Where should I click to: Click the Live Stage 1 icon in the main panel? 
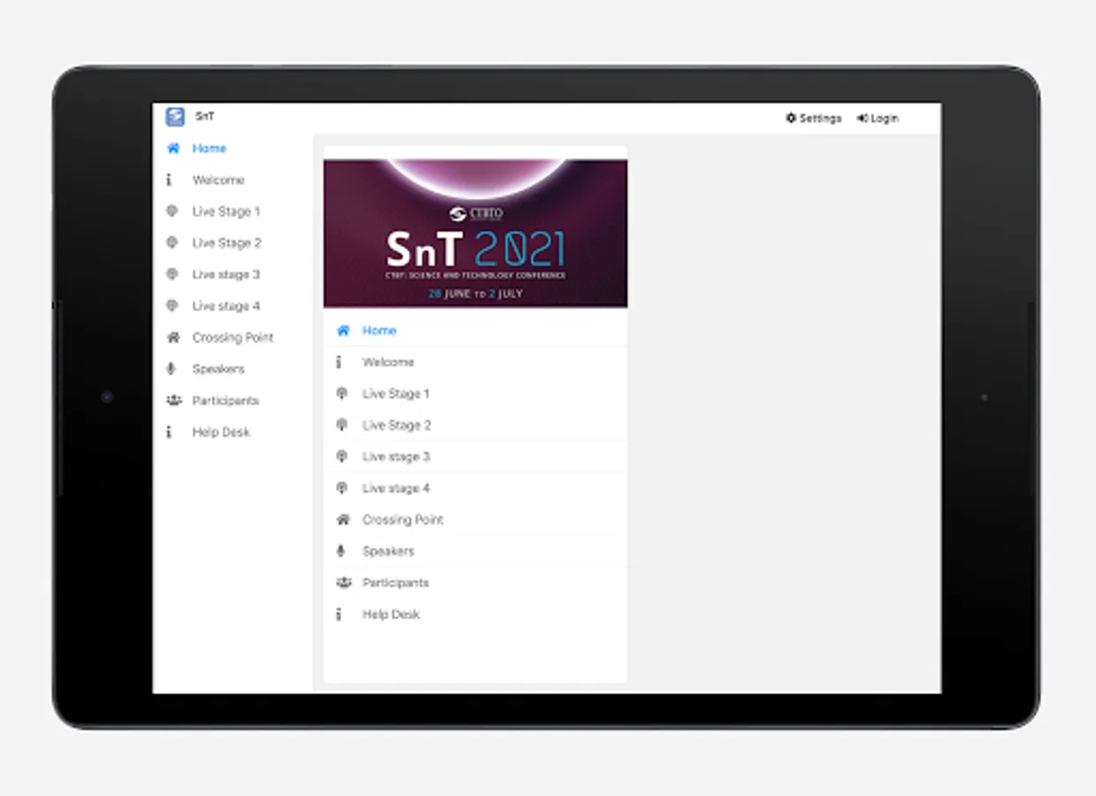tap(342, 394)
